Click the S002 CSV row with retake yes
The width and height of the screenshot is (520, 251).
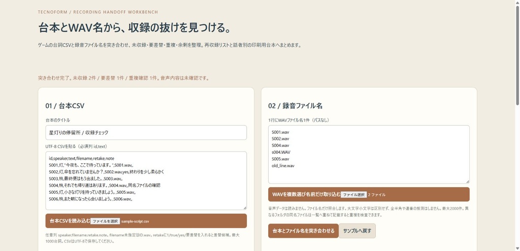[x=106, y=172]
